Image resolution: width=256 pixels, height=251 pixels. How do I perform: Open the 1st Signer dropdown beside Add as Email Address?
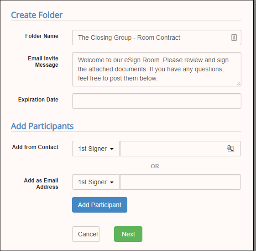click(x=96, y=182)
